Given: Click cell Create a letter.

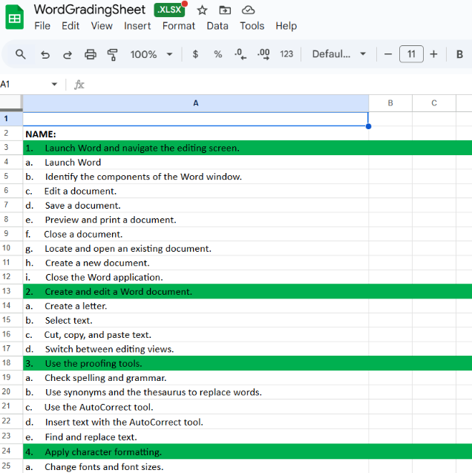Looking at the screenshot, I should (196, 306).
